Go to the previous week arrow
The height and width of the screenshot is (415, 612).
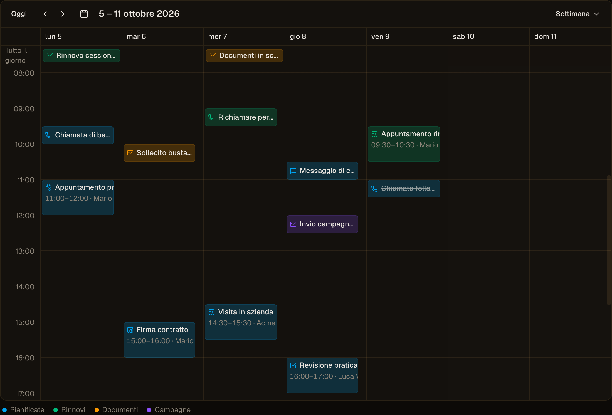click(x=45, y=14)
